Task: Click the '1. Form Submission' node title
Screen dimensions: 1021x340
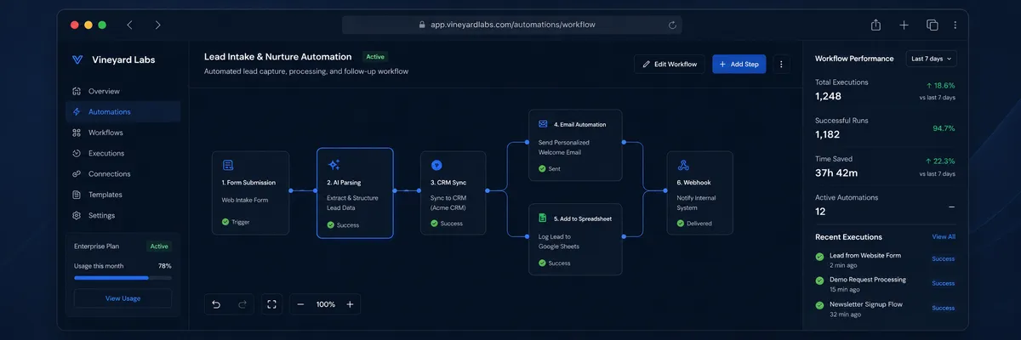Action: click(x=248, y=182)
